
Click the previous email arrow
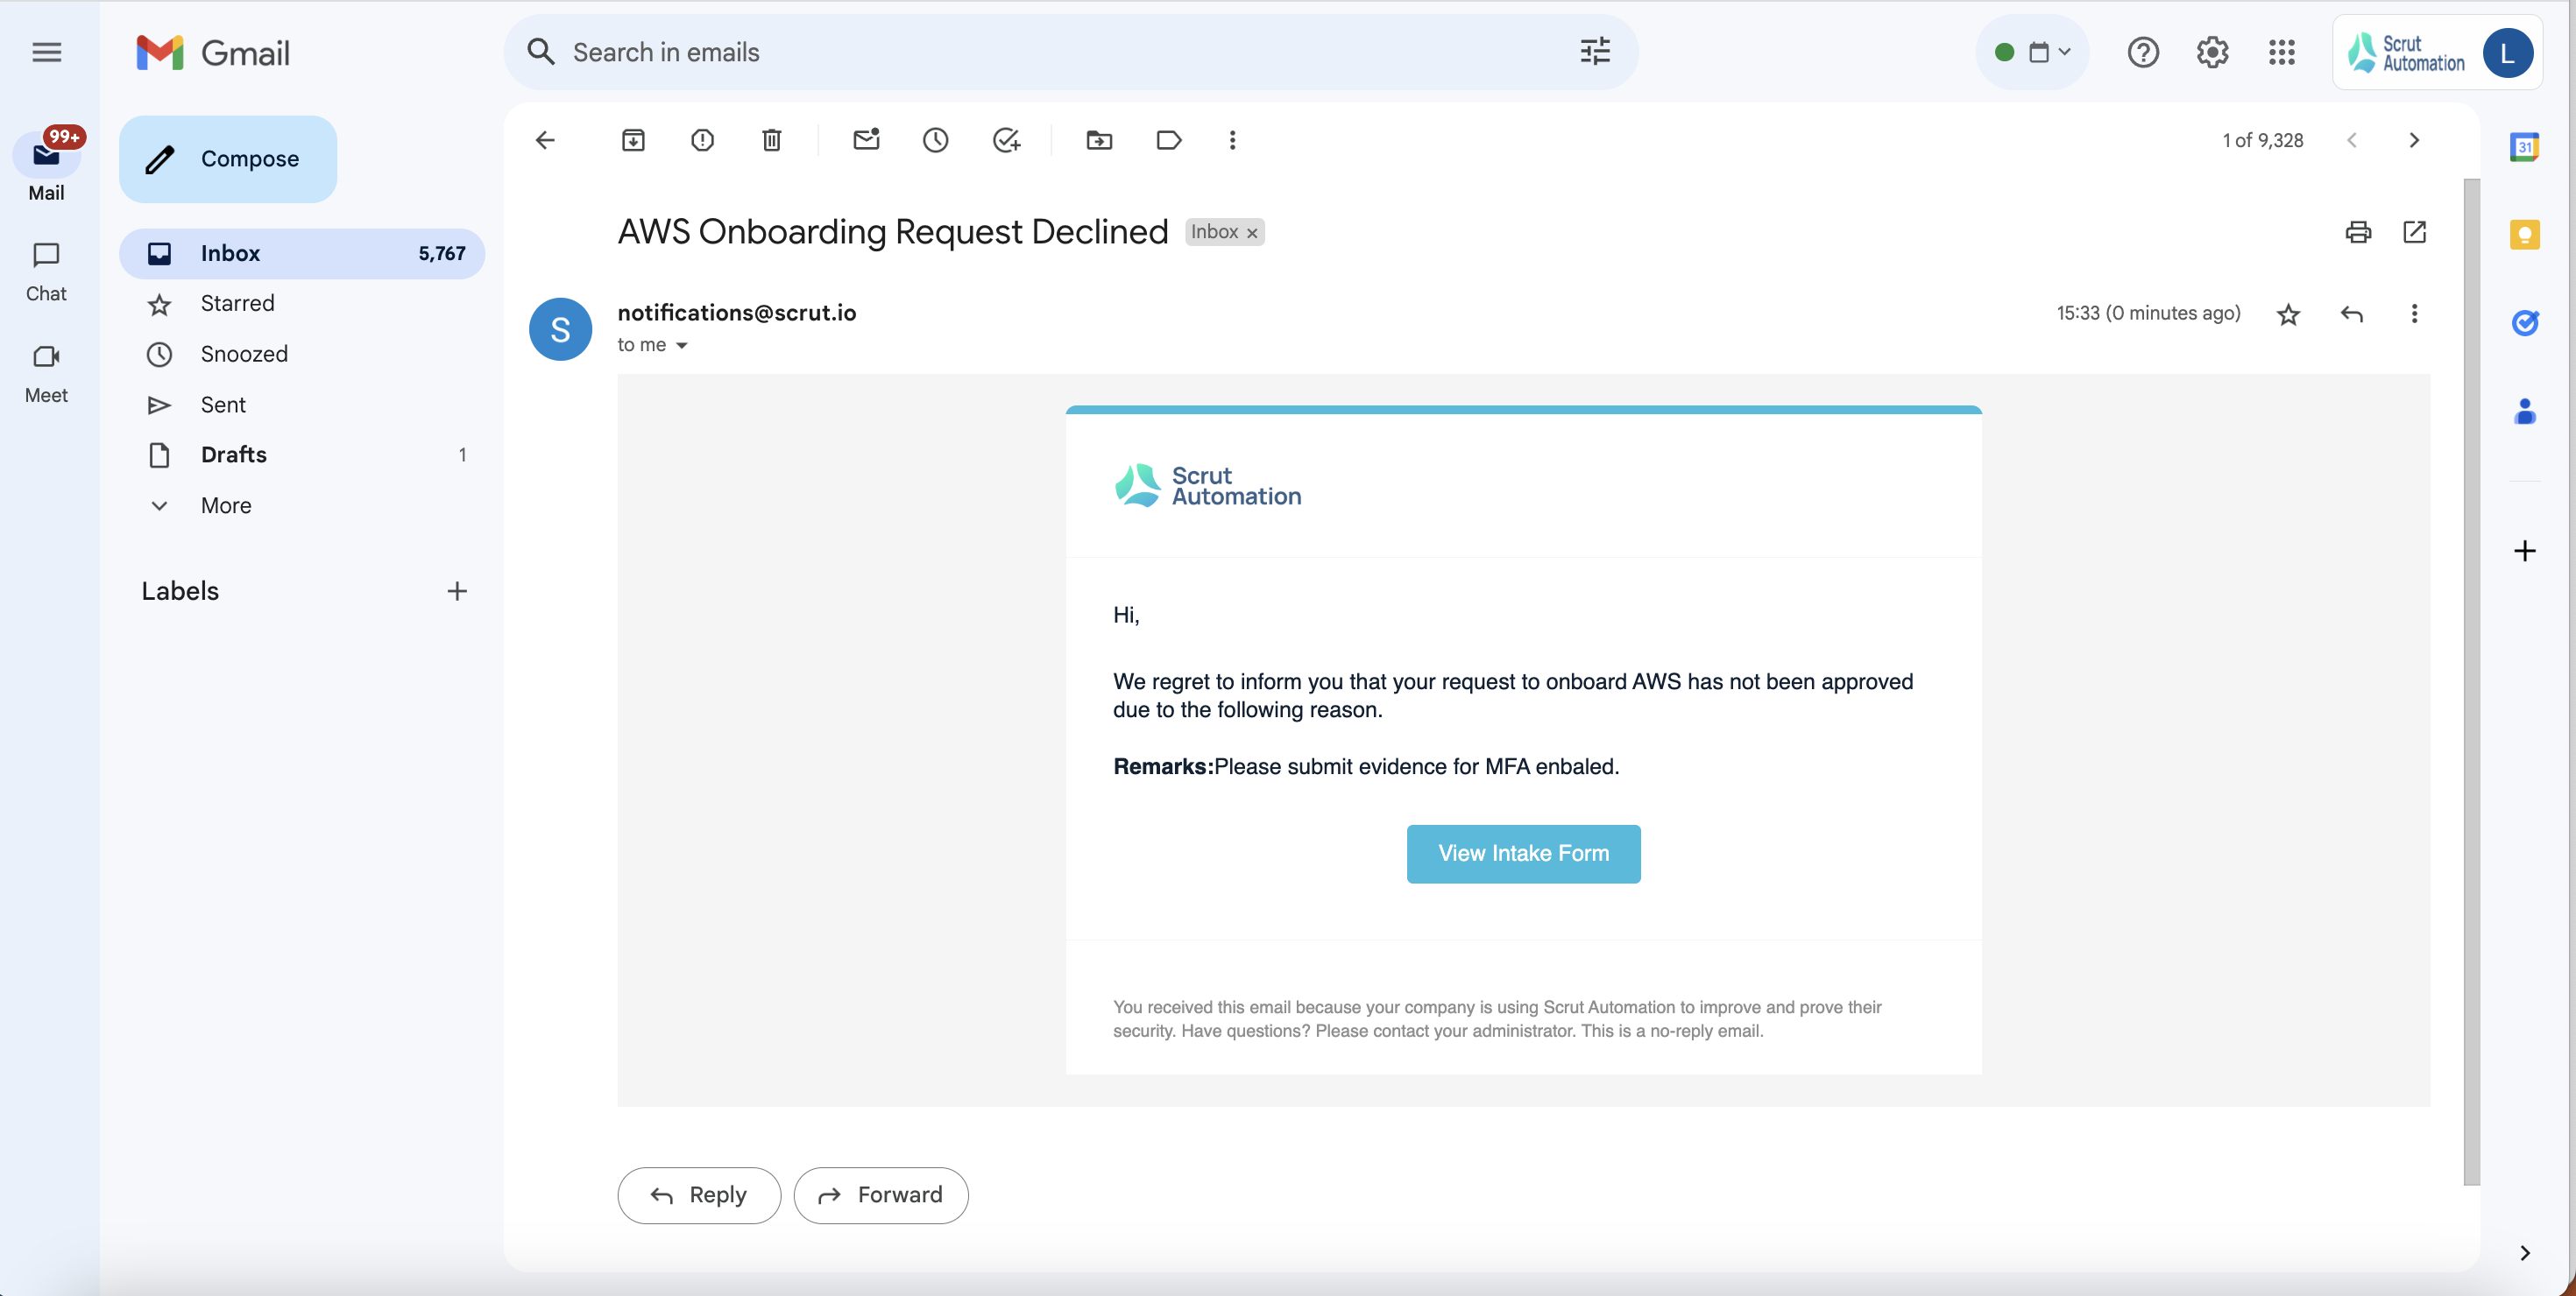(2351, 140)
